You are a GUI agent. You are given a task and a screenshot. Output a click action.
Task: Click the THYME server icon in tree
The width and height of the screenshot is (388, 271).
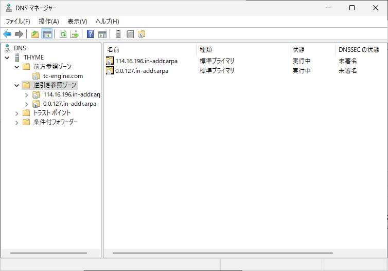tap(17, 57)
